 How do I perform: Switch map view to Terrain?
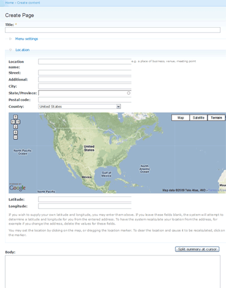coord(216,118)
